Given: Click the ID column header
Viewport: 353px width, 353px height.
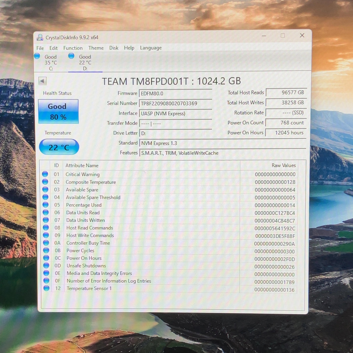Looking at the screenshot, I should (x=56, y=165).
